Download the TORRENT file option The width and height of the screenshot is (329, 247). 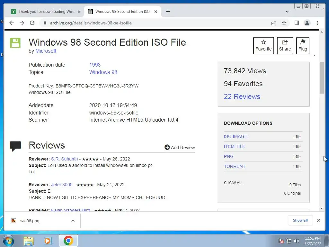click(235, 166)
